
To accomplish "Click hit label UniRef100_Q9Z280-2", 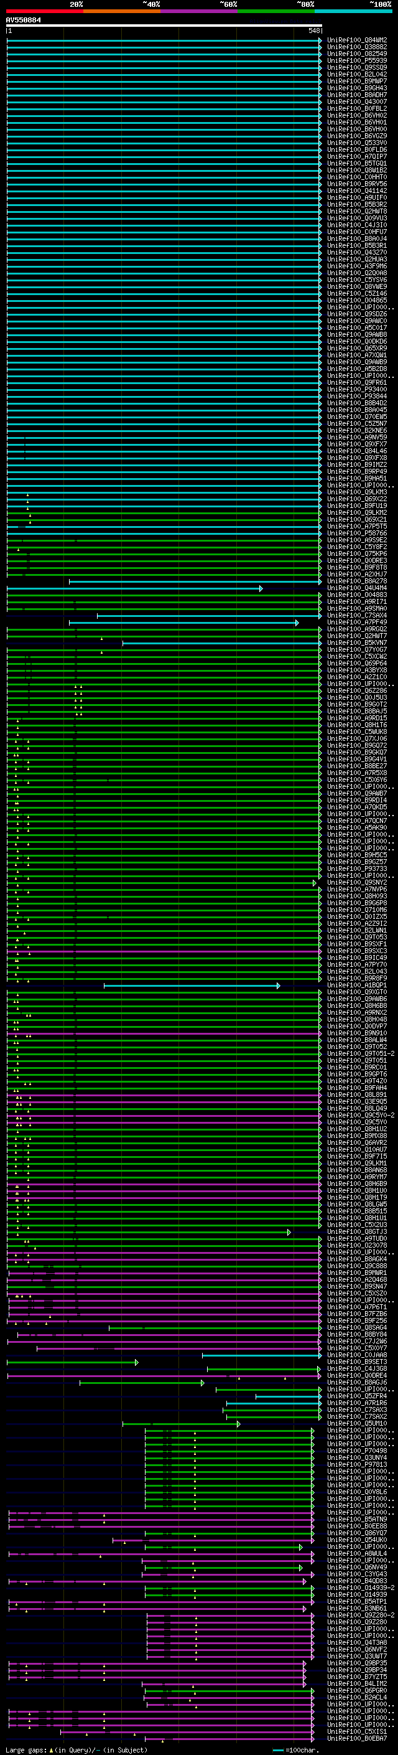I will tap(361, 1615).
